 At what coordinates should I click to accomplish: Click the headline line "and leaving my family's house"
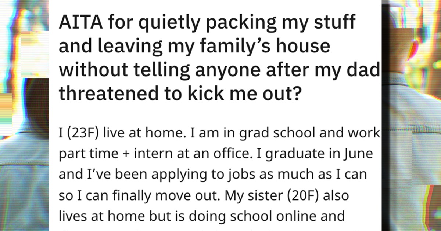coord(195,46)
